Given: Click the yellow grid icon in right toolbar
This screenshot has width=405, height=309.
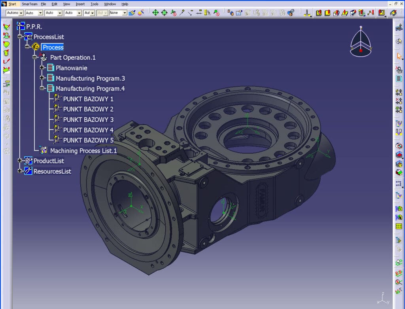Looking at the screenshot, I should coord(399,226).
